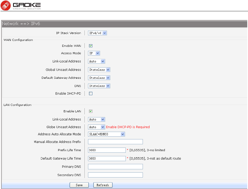Open the Globe Unicast Address dropdown
The height and width of the screenshot is (189, 248).
[96, 127]
